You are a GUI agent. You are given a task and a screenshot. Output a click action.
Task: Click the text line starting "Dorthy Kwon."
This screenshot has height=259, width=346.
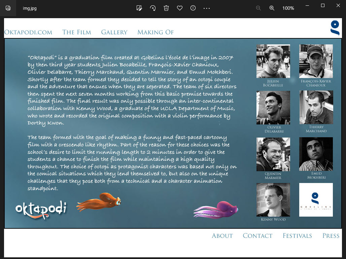coord(46,123)
